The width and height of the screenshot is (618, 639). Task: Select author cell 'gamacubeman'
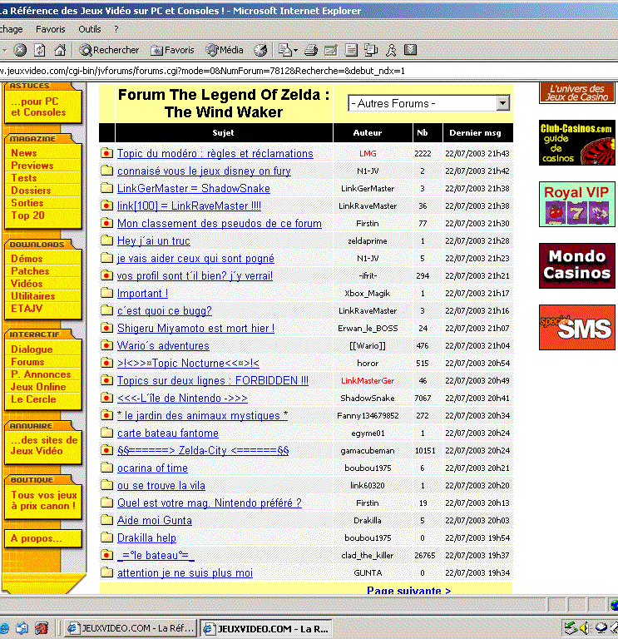point(368,450)
